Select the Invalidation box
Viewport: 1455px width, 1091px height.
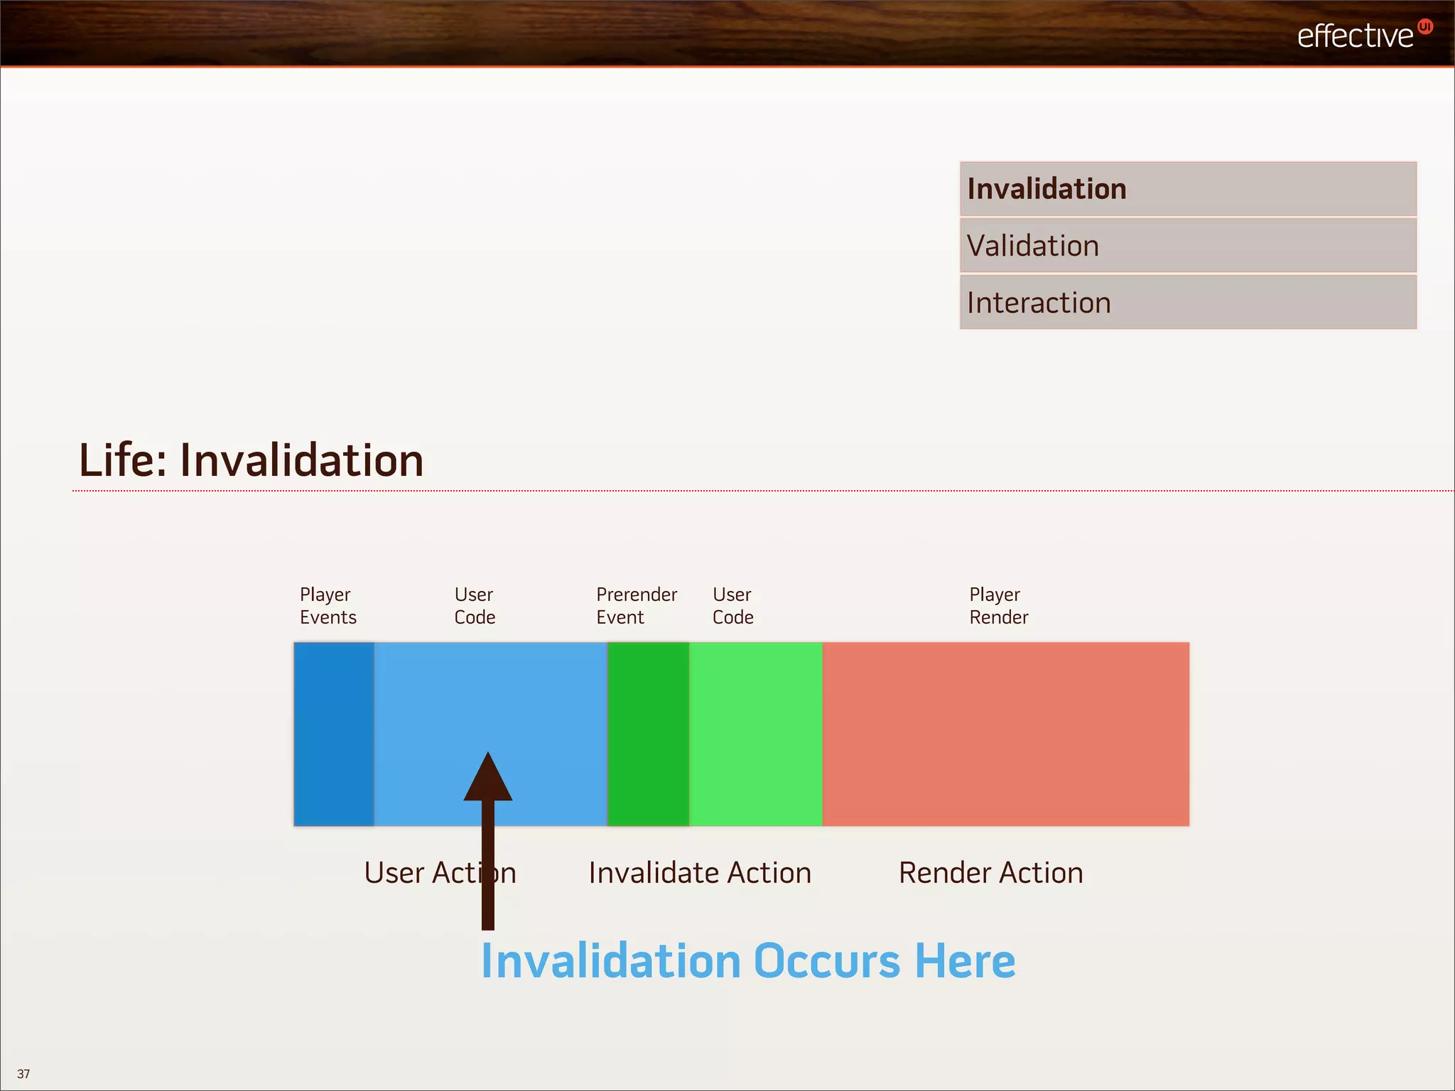pyautogui.click(x=1187, y=189)
